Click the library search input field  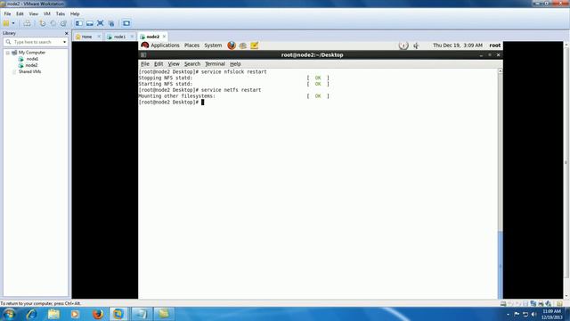(35, 42)
